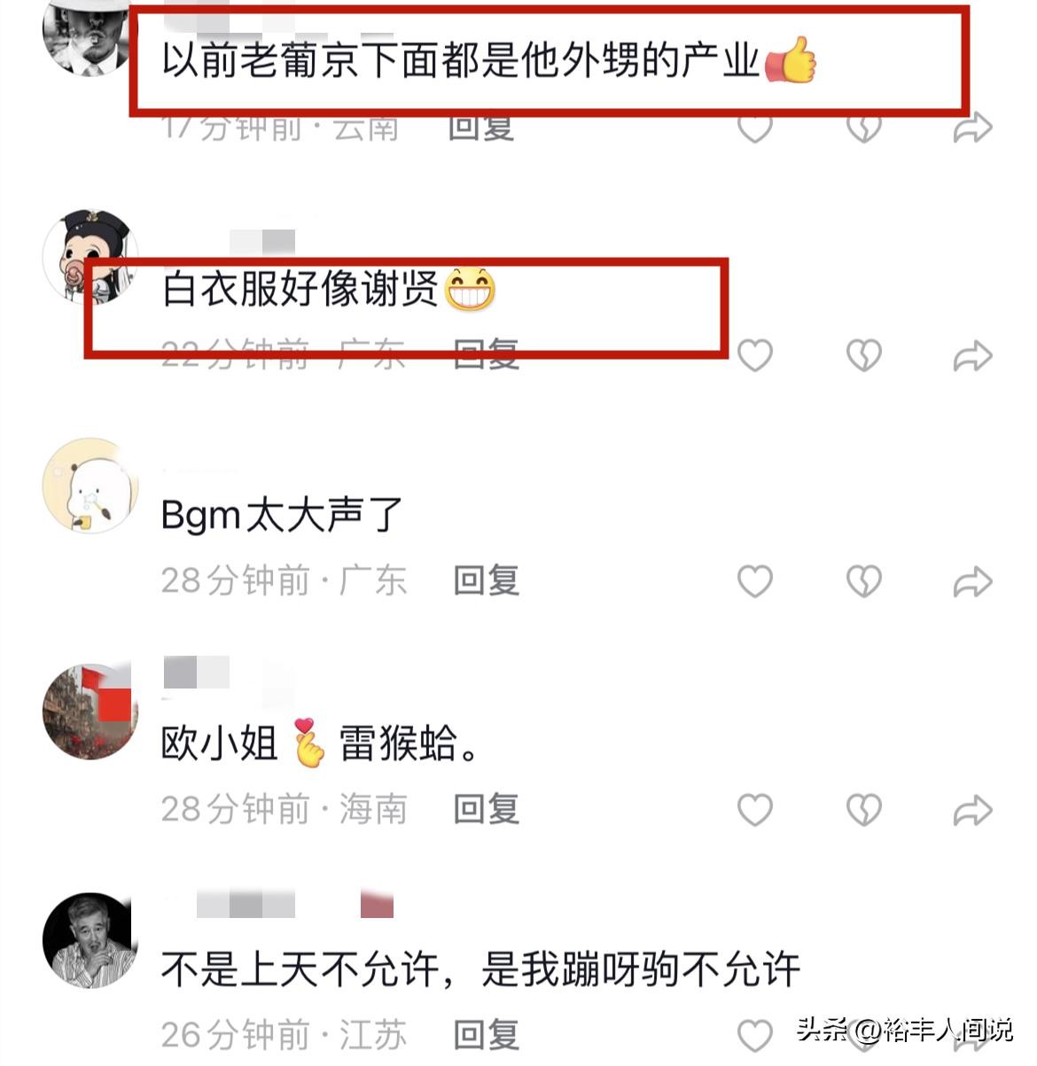Open the red flag street avatar profile
The width and height of the screenshot is (1037, 1066).
[90, 712]
